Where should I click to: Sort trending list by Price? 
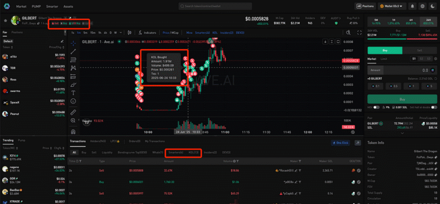pyautogui.click(x=47, y=148)
